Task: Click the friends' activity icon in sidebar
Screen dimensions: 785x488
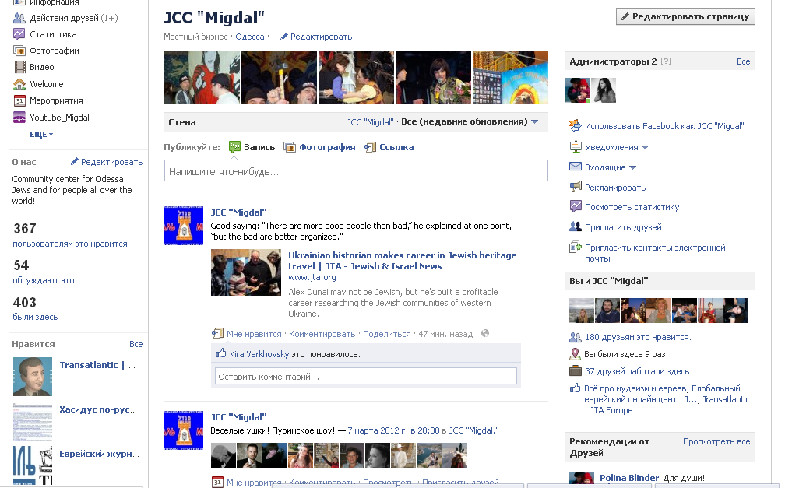Action: click(19, 18)
